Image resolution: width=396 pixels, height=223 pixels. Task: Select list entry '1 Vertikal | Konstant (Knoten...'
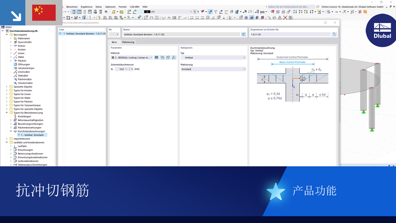tap(82, 34)
